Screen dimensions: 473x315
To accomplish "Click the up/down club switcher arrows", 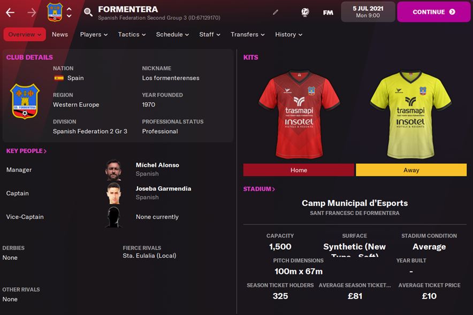I will click(x=69, y=12).
